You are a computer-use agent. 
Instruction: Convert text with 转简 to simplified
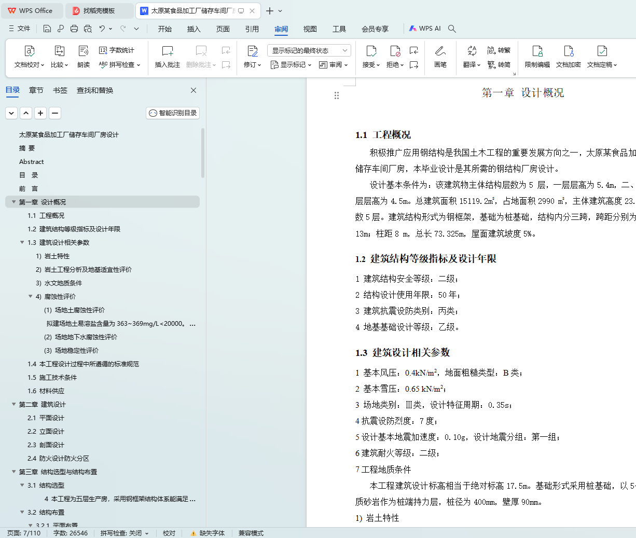[499, 65]
